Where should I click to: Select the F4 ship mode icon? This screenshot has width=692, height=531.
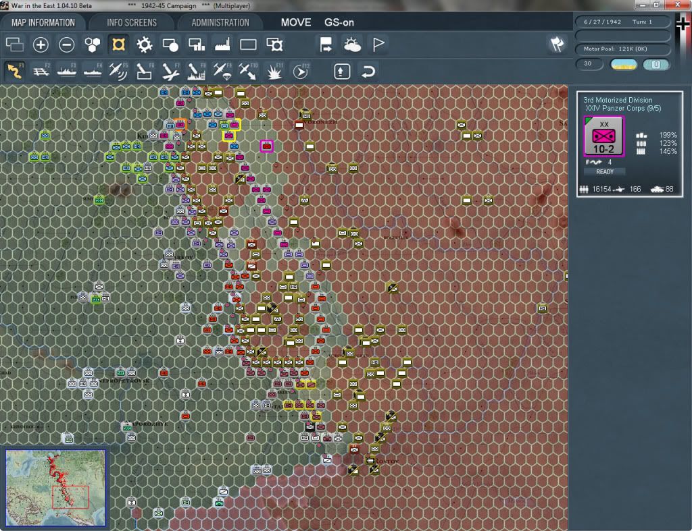(x=93, y=71)
